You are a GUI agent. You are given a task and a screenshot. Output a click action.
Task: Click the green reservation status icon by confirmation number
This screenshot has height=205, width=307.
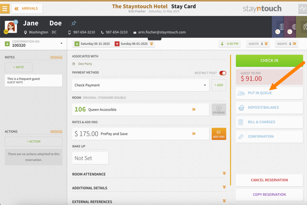7,43
